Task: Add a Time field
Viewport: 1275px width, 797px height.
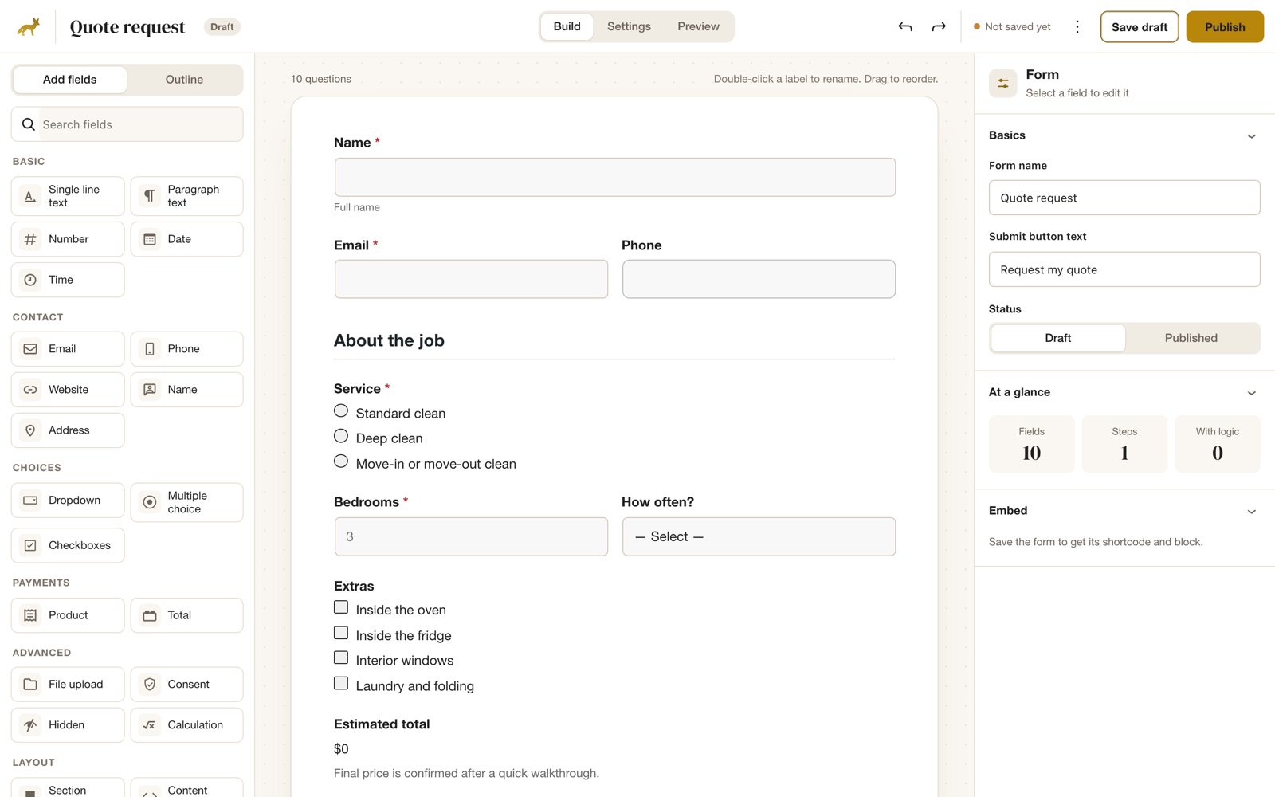Action: click(x=68, y=280)
